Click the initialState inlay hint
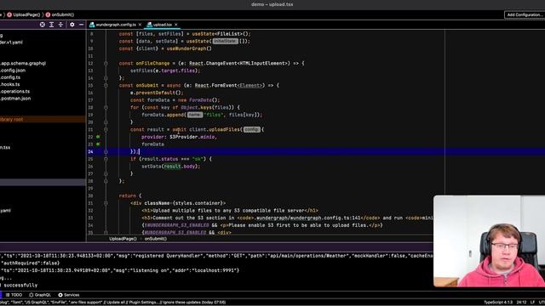The width and height of the screenshot is (545, 306). pos(225,42)
